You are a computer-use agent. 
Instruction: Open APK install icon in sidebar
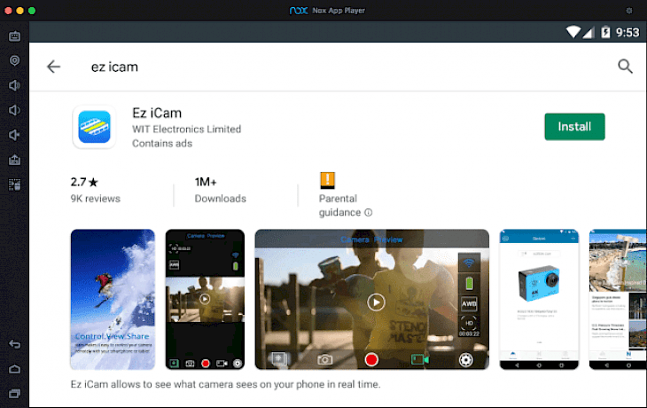(x=14, y=160)
